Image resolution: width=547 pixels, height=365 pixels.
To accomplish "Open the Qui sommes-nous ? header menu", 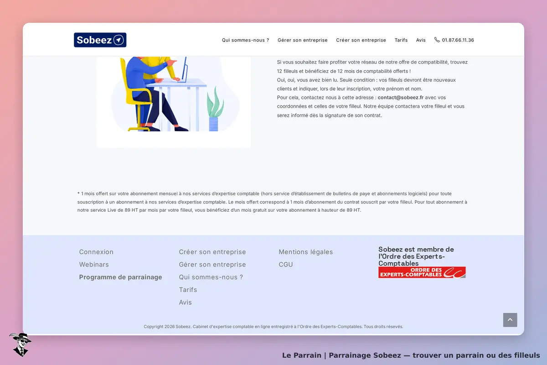I will 245,40.
